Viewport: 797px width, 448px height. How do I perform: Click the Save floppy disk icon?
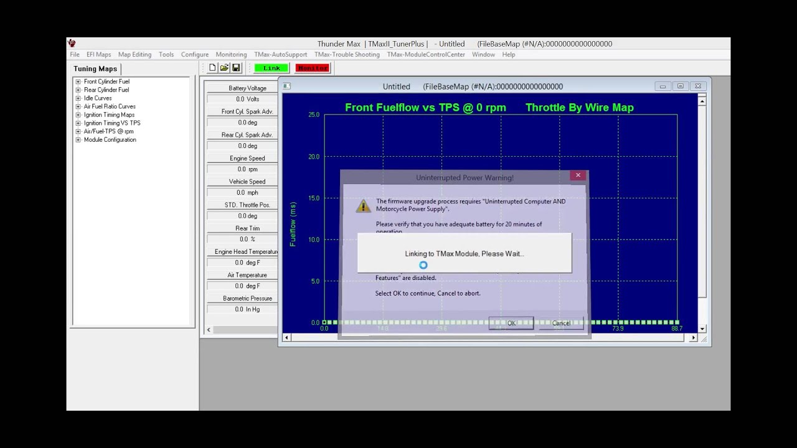tap(236, 68)
